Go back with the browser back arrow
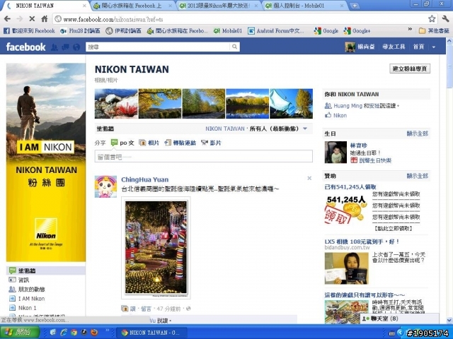This screenshot has width=453, height=339. coord(8,19)
